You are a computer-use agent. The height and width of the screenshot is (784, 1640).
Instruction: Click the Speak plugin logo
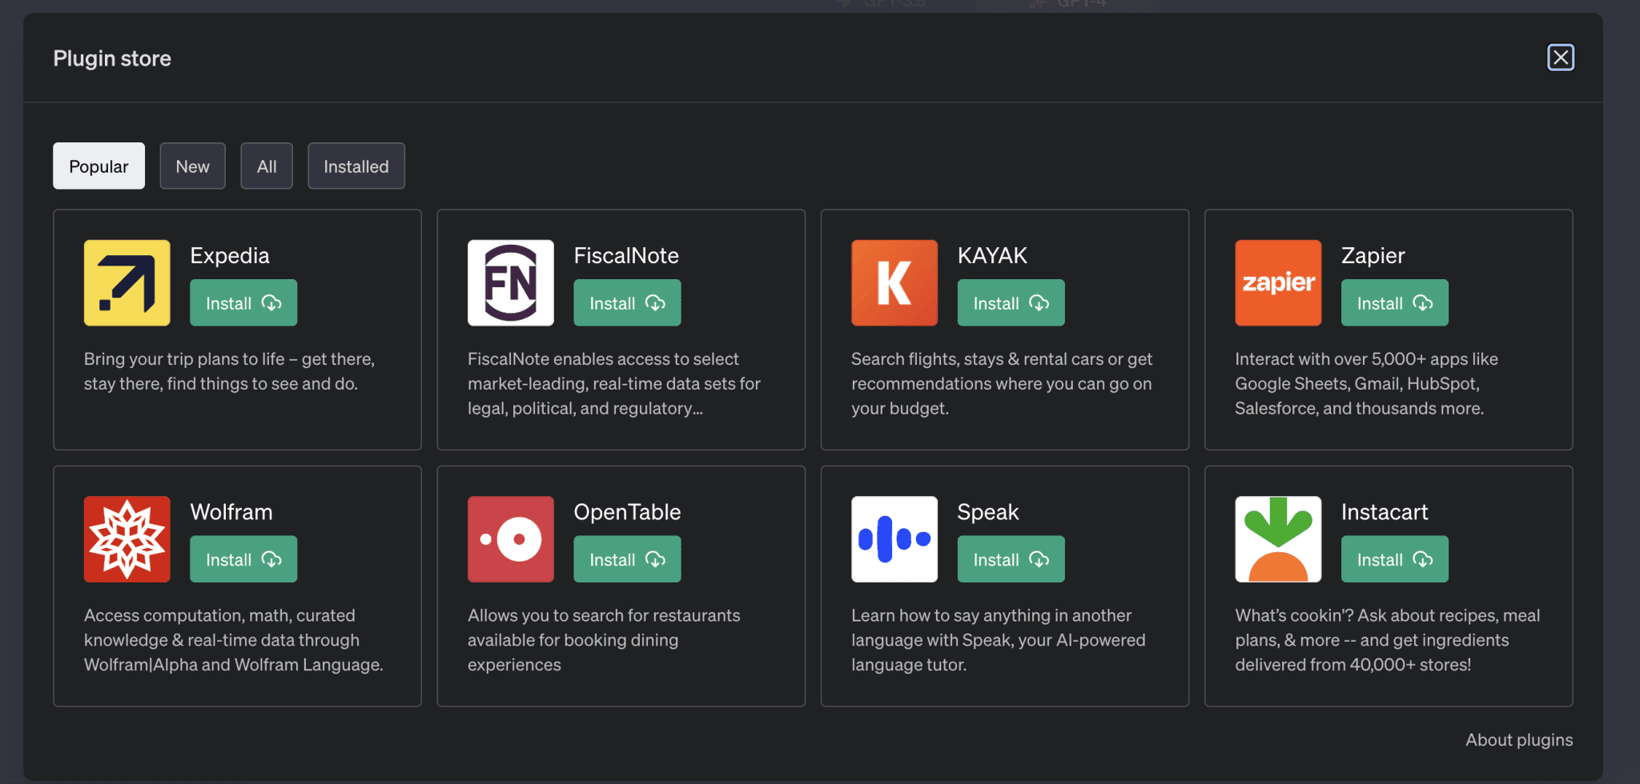pyautogui.click(x=894, y=538)
